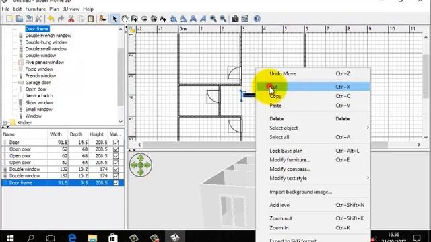Image resolution: width=431 pixels, height=242 pixels.
Task: Click plan vertical scrollbar up arrow
Action: (426, 38)
